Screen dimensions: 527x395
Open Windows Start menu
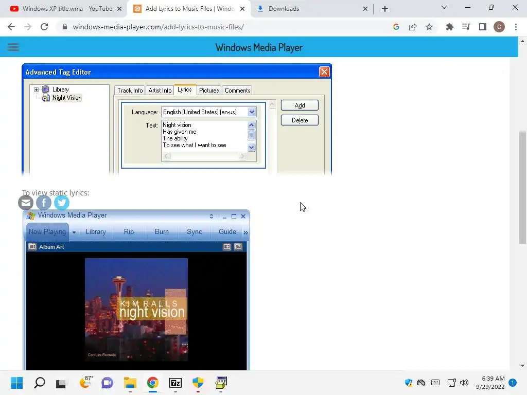tap(16, 383)
